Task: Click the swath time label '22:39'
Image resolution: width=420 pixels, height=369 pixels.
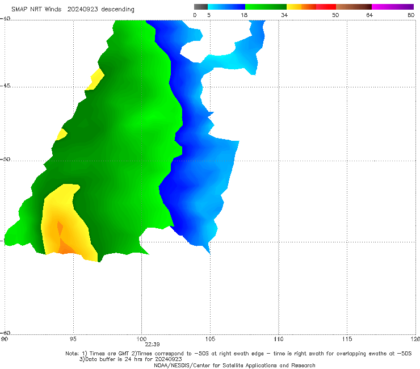Action: (153, 345)
